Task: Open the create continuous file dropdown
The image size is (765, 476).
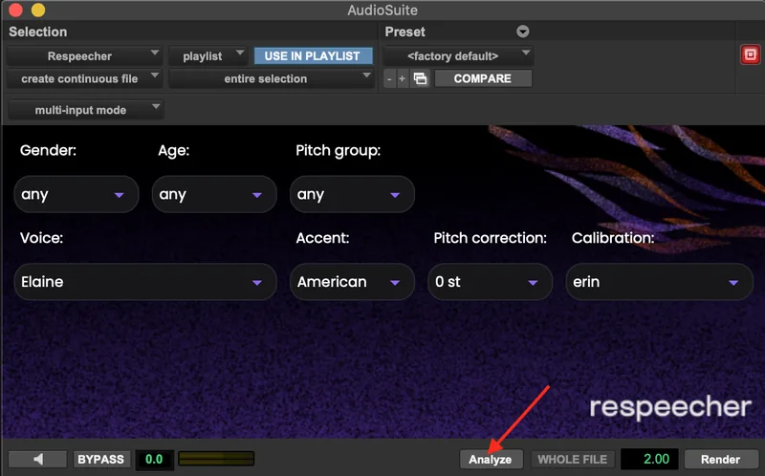Action: (x=84, y=78)
